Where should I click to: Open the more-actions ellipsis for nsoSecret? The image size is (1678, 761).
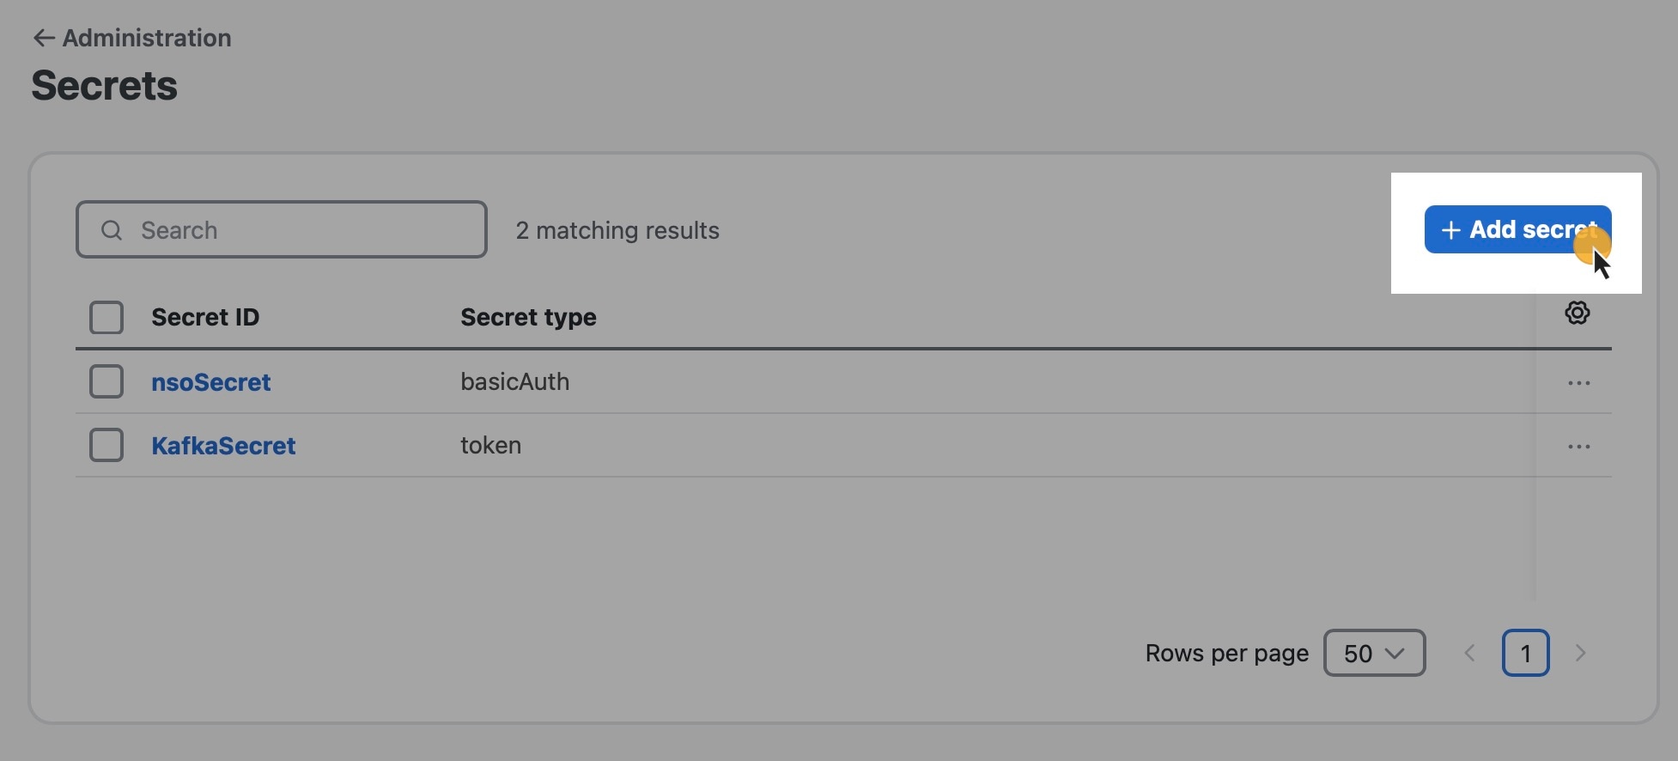1578,383
